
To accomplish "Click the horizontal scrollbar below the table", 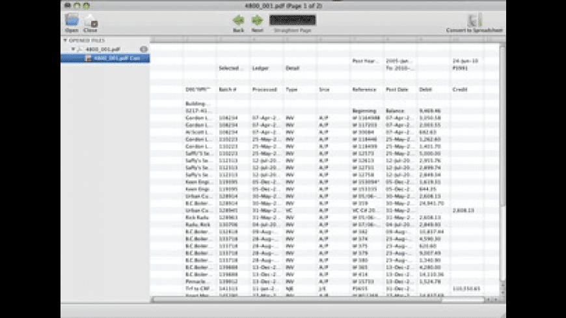I will 296,300.
